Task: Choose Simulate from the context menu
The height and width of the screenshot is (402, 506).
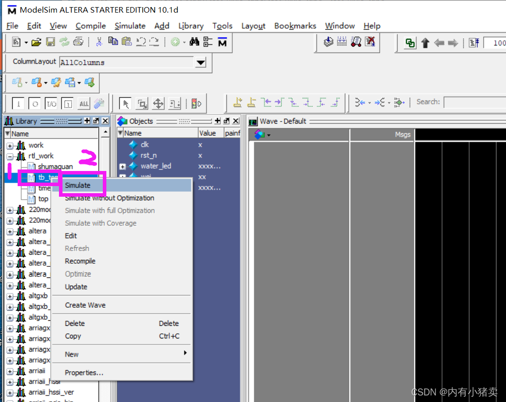Action: point(121,185)
